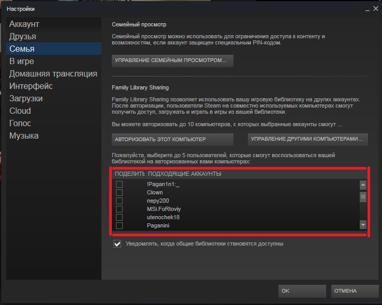
Task: Open the Друзья settings section
Action: tap(54, 37)
